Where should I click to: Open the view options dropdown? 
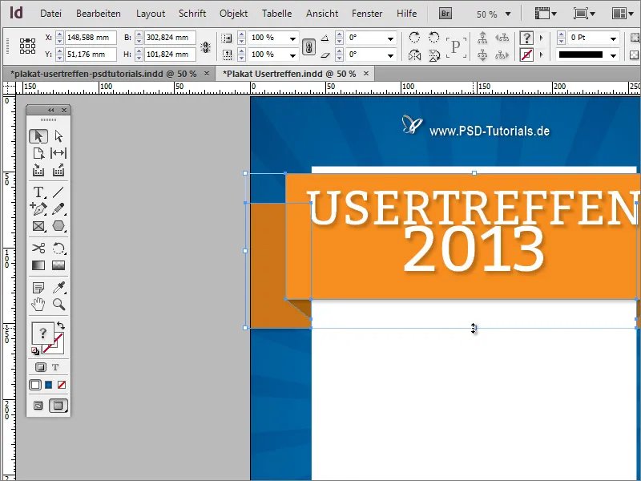pos(546,14)
